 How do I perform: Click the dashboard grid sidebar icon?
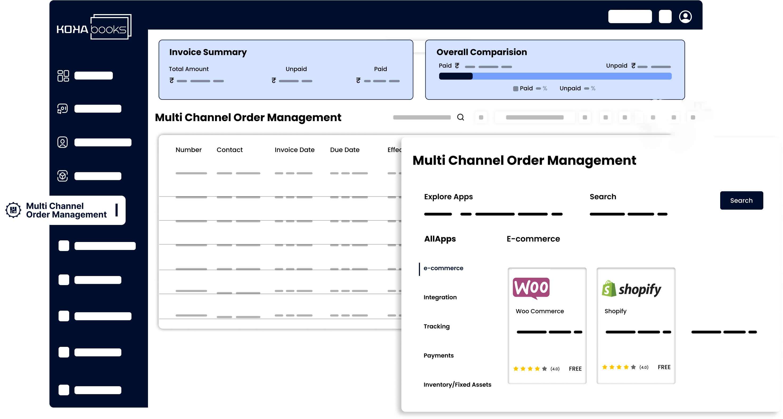point(63,76)
